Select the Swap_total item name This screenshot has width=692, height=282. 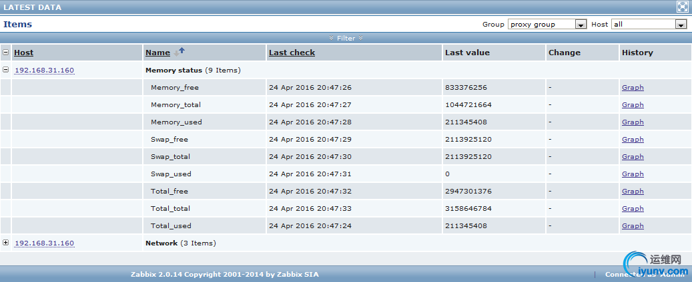coord(170,156)
